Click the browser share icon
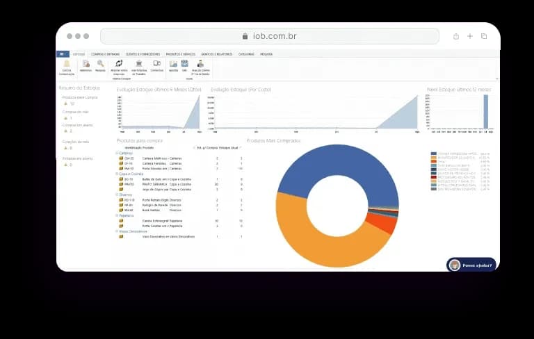Screen dimensions: 534x339 [x=456, y=36]
